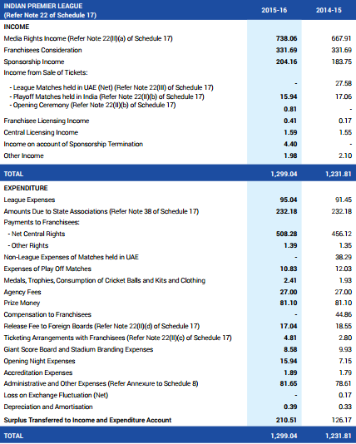Select Compensation to Franchisees value 44.86
The height and width of the screenshot is (444, 356).
tap(344, 314)
